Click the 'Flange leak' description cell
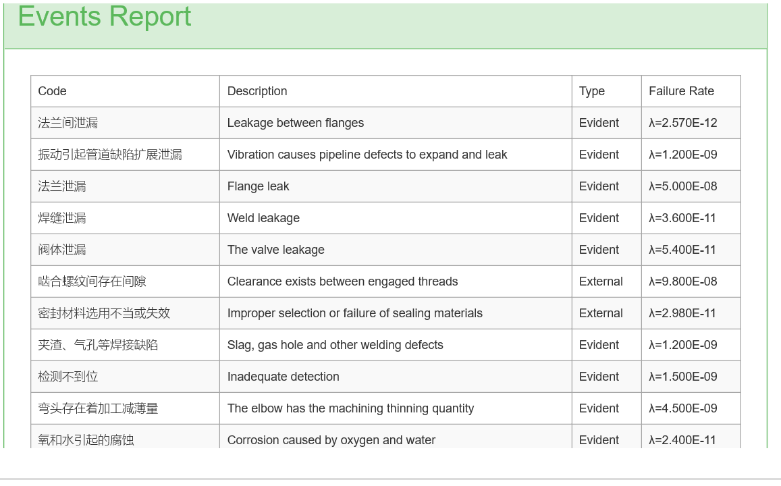The width and height of the screenshot is (781, 486). [x=259, y=186]
